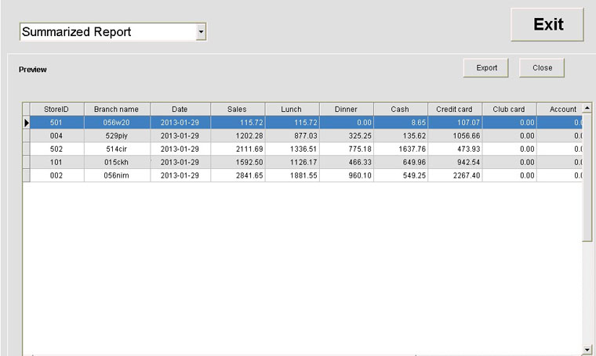Open the Summarized Report dropdown arrow
596x356 pixels.
click(x=201, y=32)
